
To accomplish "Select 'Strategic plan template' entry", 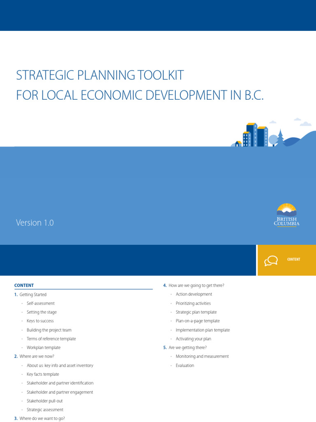I will [x=196, y=312].
